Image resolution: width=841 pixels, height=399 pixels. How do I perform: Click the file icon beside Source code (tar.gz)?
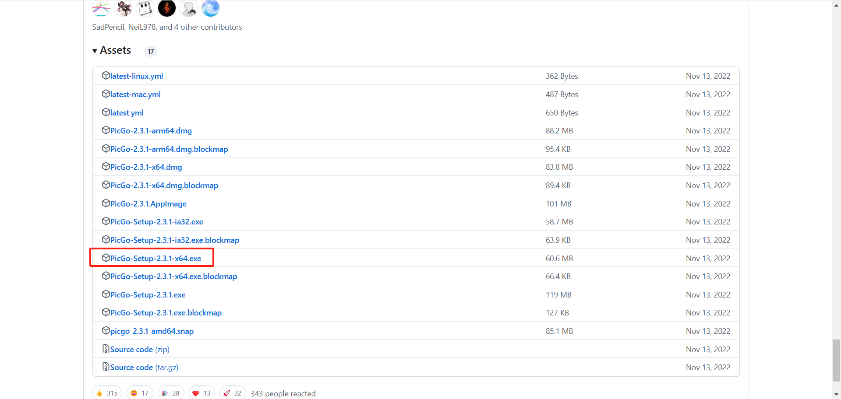pyautogui.click(x=106, y=367)
